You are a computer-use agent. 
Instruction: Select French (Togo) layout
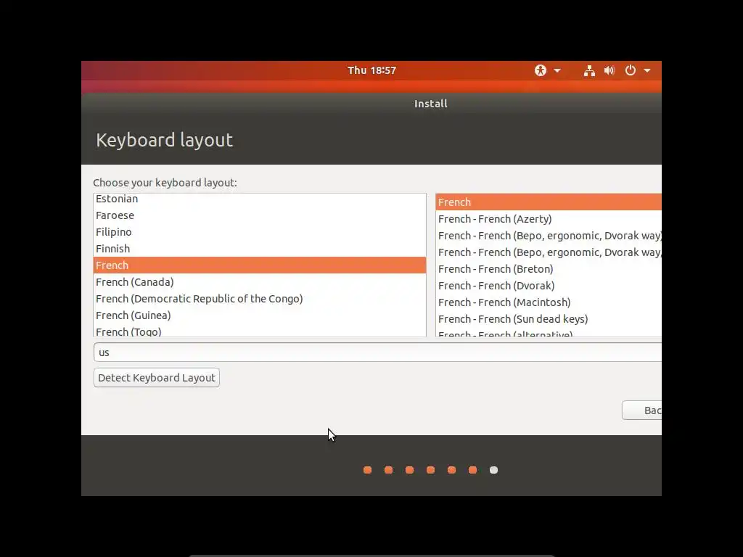[260, 331]
